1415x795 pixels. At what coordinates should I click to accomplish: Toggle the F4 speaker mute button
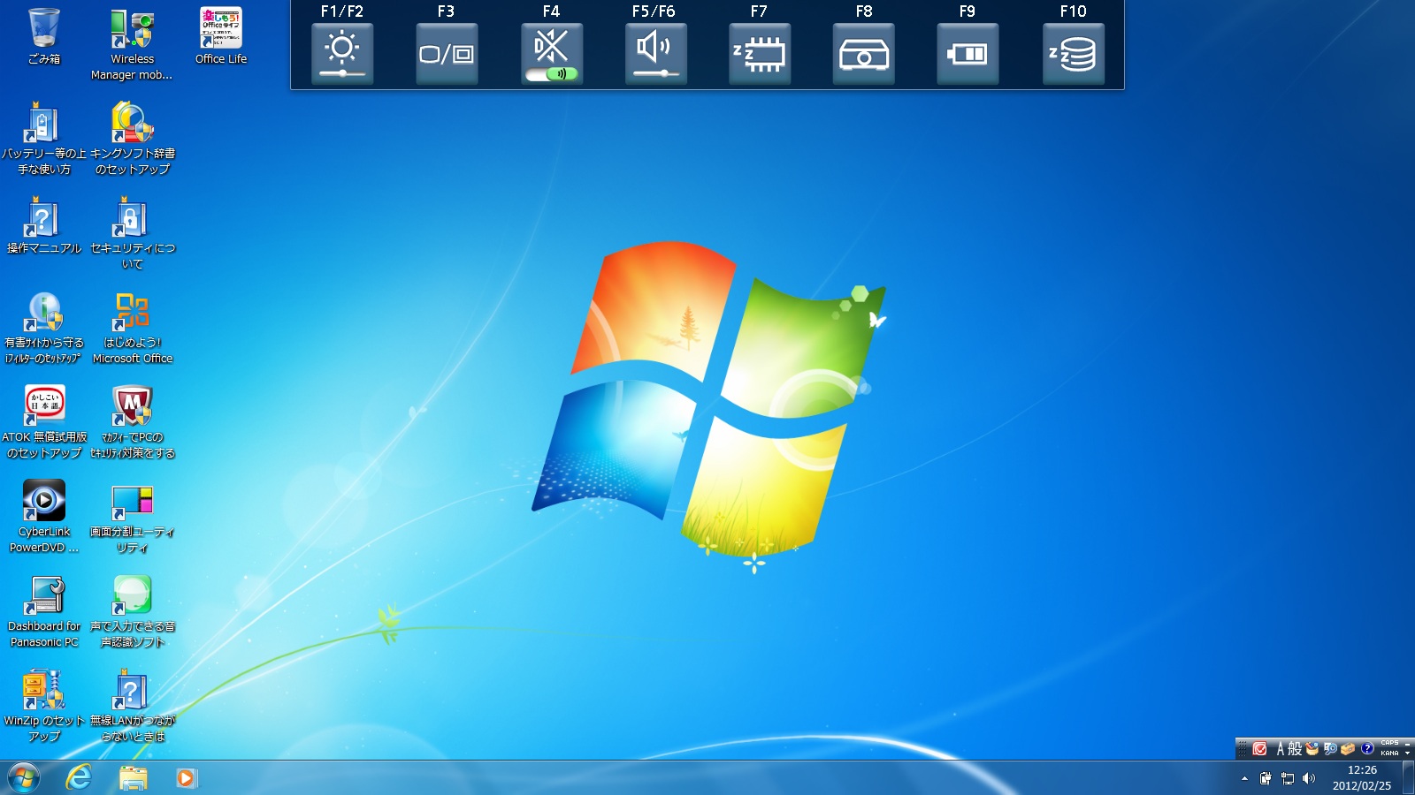(x=551, y=54)
